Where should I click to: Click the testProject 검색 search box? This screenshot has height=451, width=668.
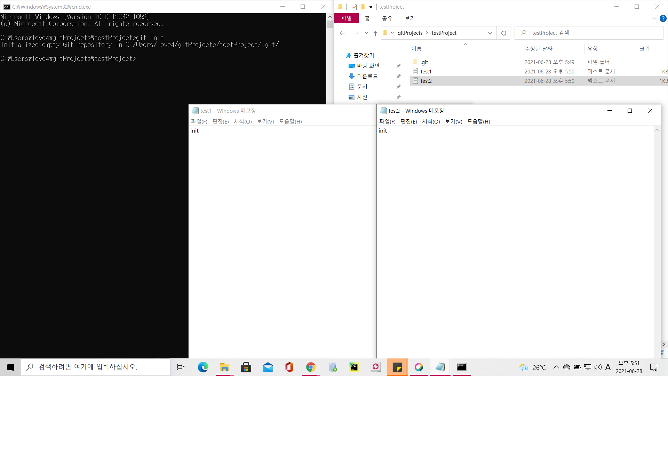point(591,33)
